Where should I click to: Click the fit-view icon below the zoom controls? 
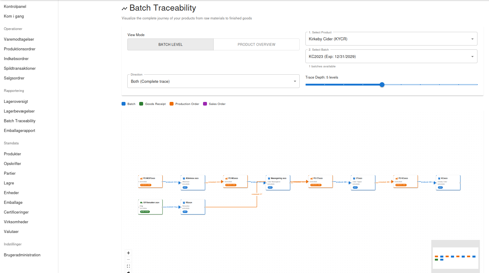[x=128, y=266]
